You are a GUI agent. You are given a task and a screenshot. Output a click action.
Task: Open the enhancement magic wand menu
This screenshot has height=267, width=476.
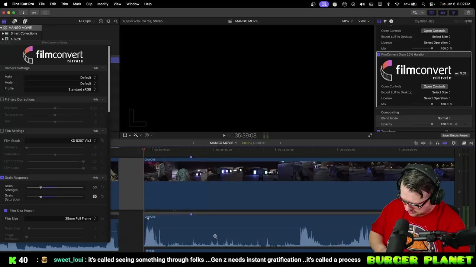[137, 135]
